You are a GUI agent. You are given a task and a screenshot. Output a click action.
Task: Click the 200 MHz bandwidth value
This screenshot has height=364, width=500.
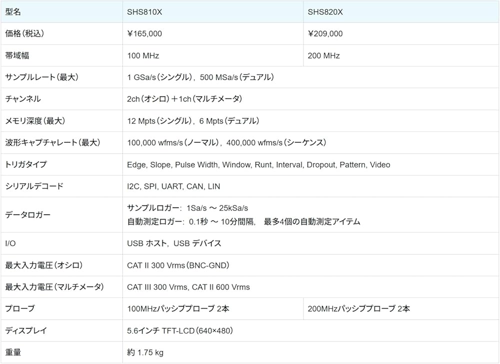point(323,55)
